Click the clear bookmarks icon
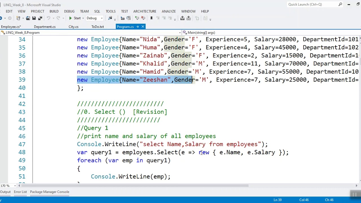 tap(170, 18)
